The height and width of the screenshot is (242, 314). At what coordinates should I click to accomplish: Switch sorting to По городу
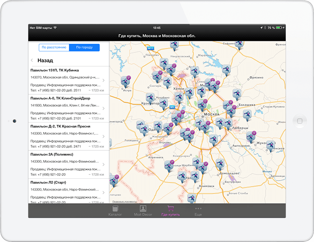(84, 47)
